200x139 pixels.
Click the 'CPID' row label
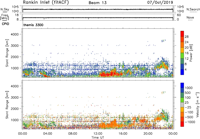[x=5, y=24]
